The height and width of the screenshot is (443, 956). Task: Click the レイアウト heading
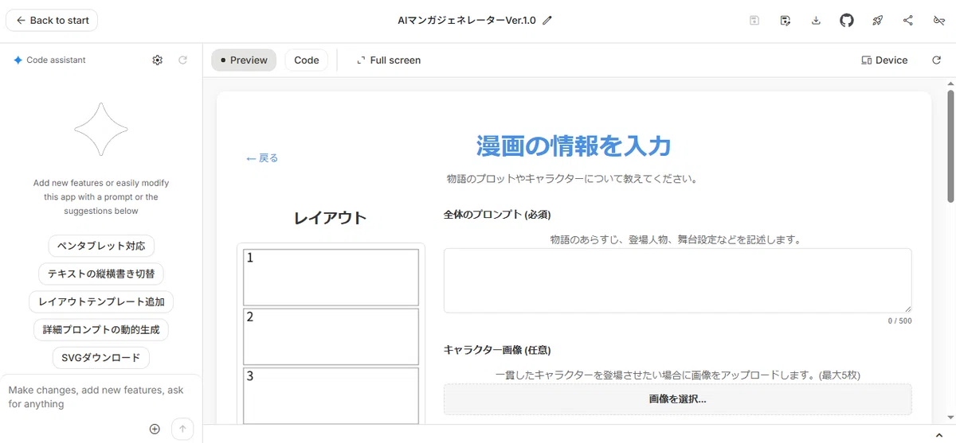[331, 218]
